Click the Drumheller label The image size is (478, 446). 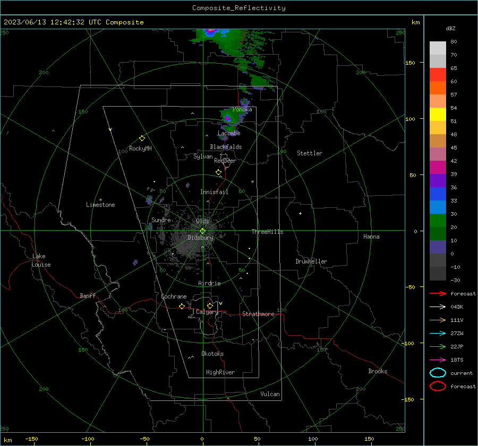[311, 261]
